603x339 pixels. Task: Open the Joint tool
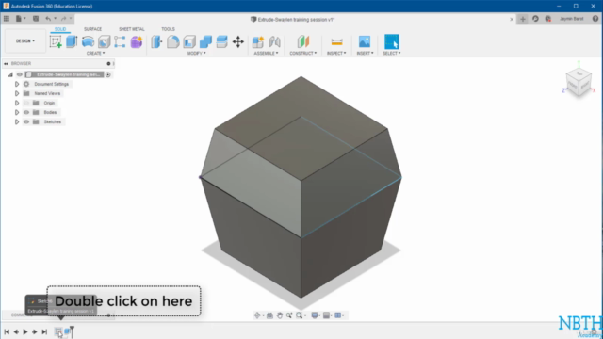click(x=274, y=41)
